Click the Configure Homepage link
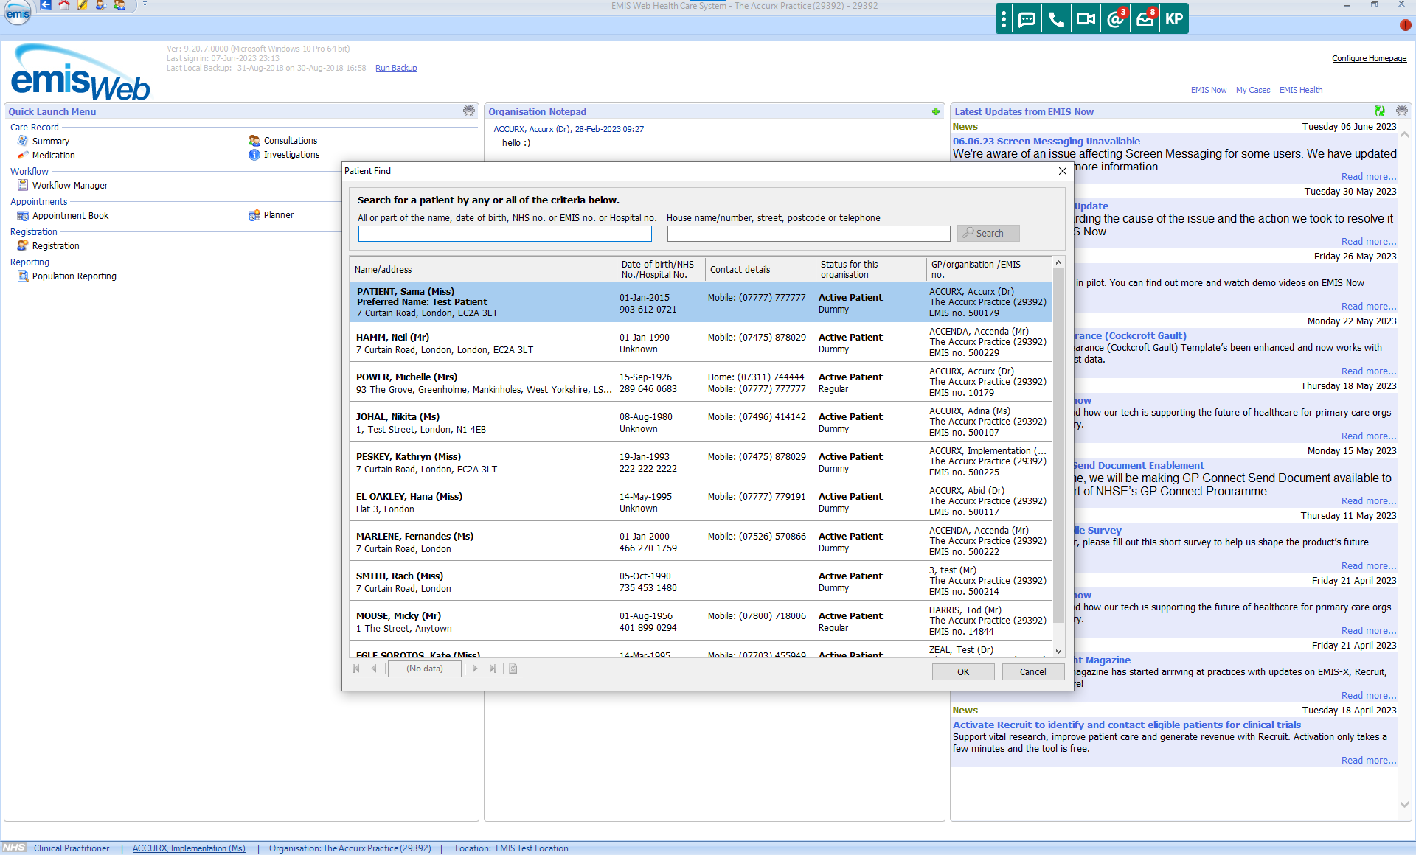 click(x=1369, y=58)
